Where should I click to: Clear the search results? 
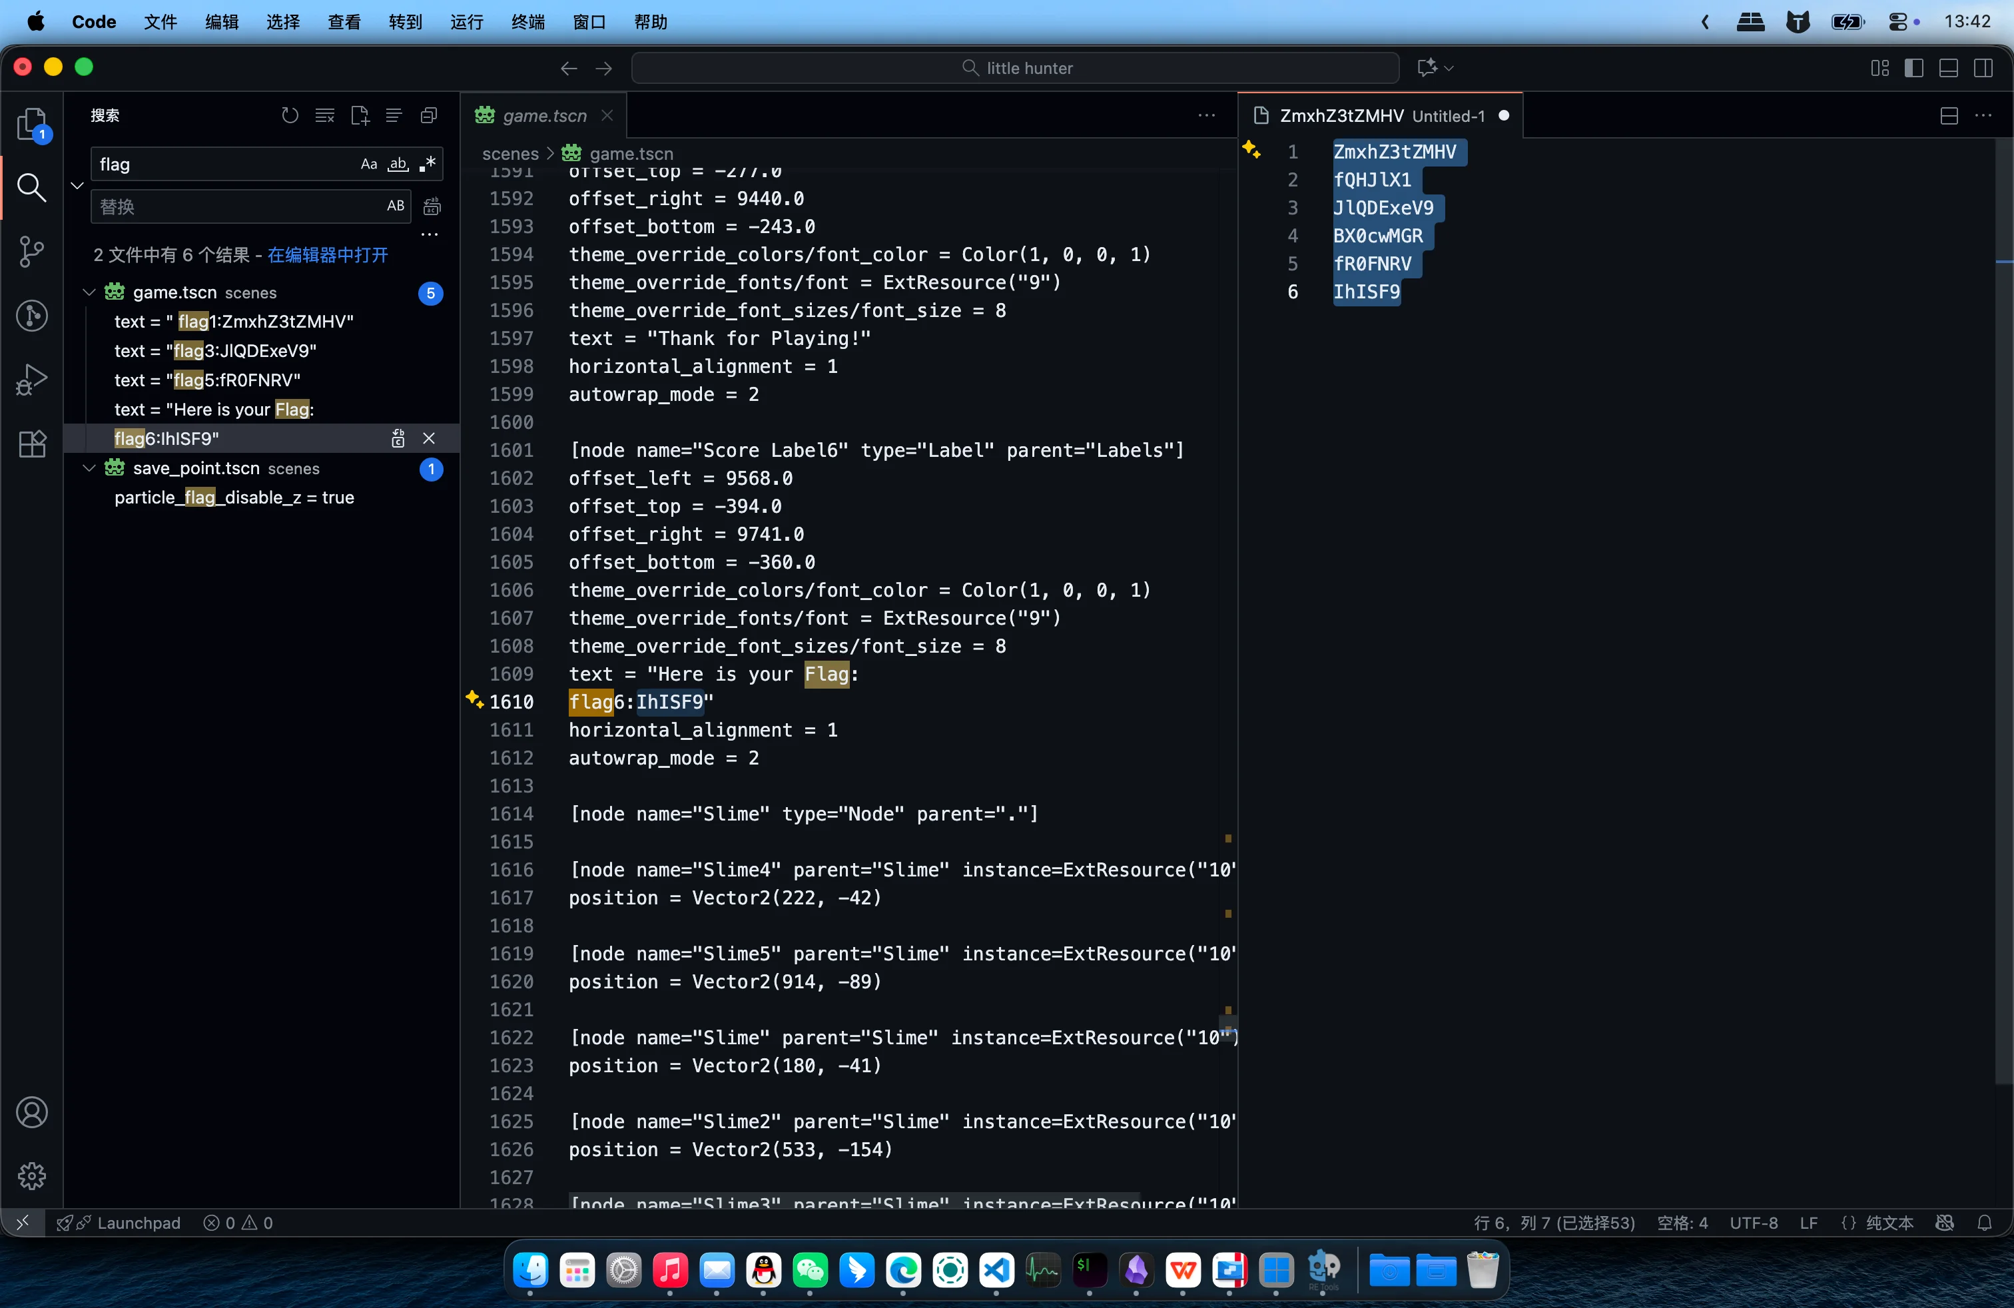(x=325, y=115)
